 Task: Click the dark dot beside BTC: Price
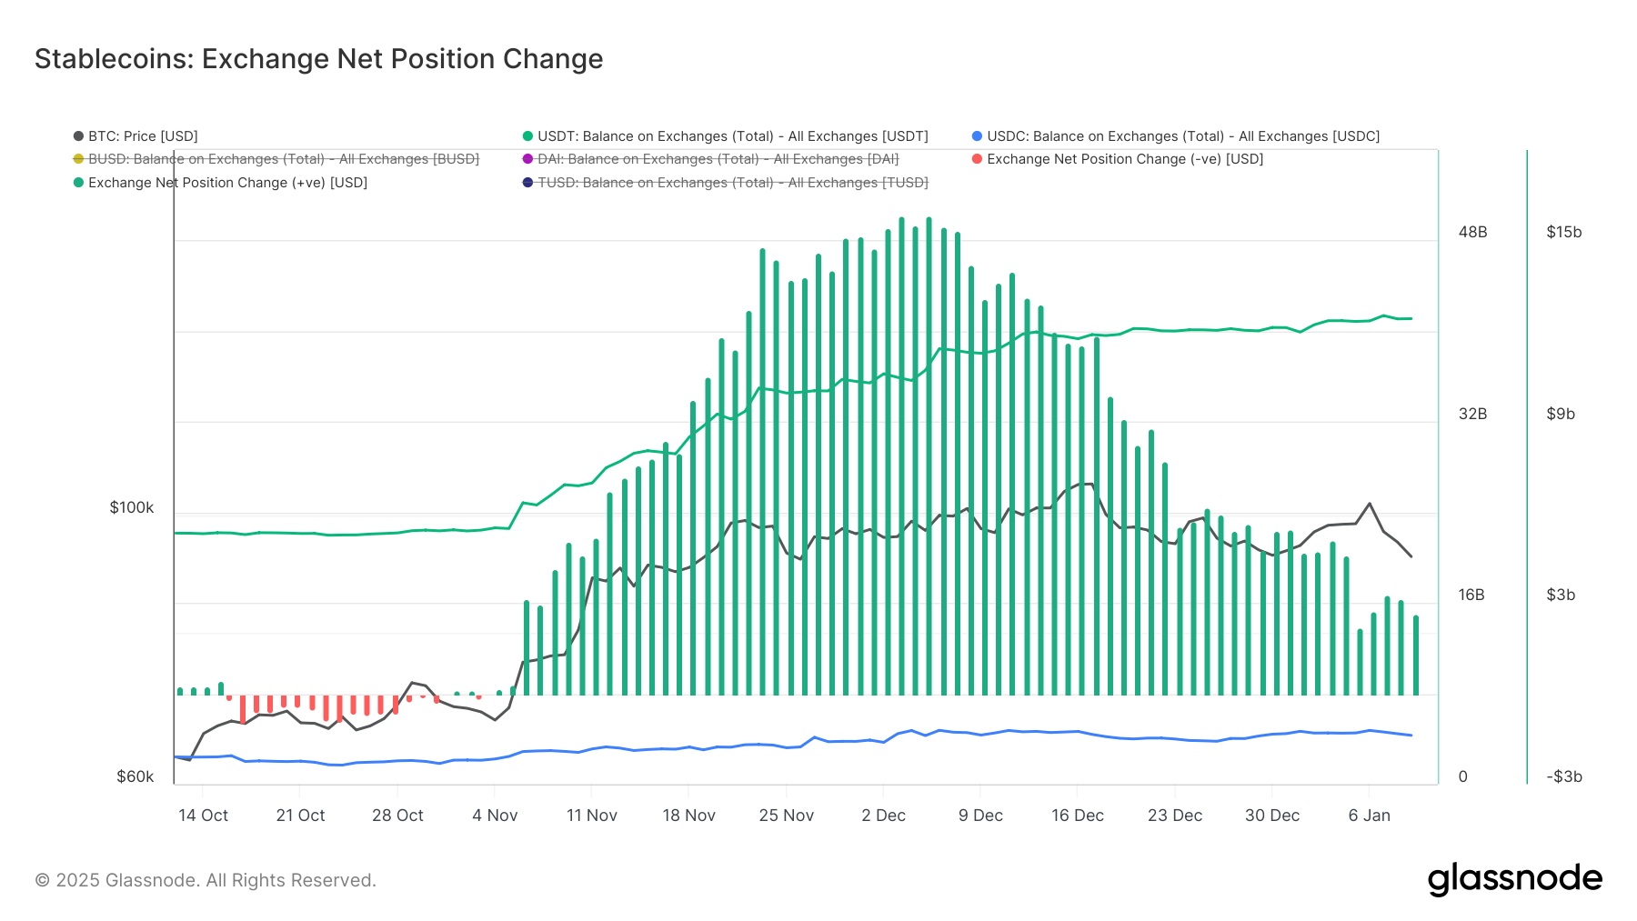tap(78, 136)
